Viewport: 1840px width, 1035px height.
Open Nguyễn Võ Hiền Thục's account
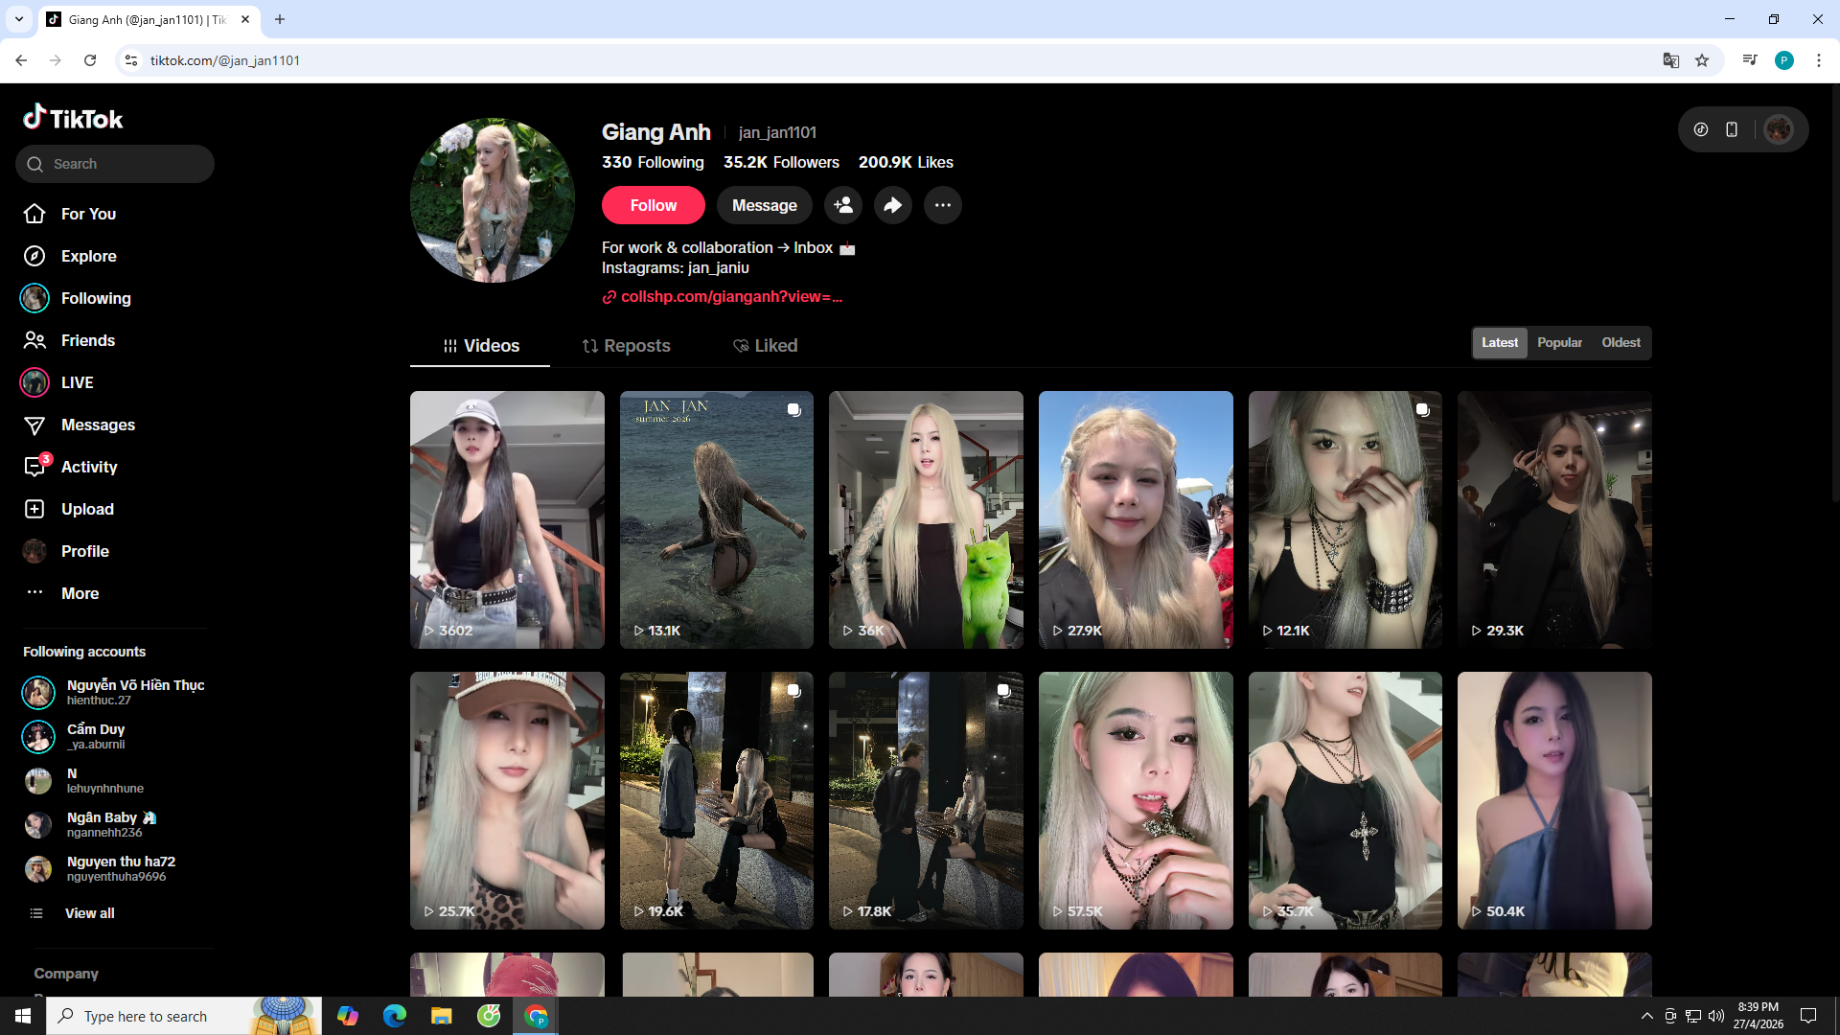click(115, 692)
